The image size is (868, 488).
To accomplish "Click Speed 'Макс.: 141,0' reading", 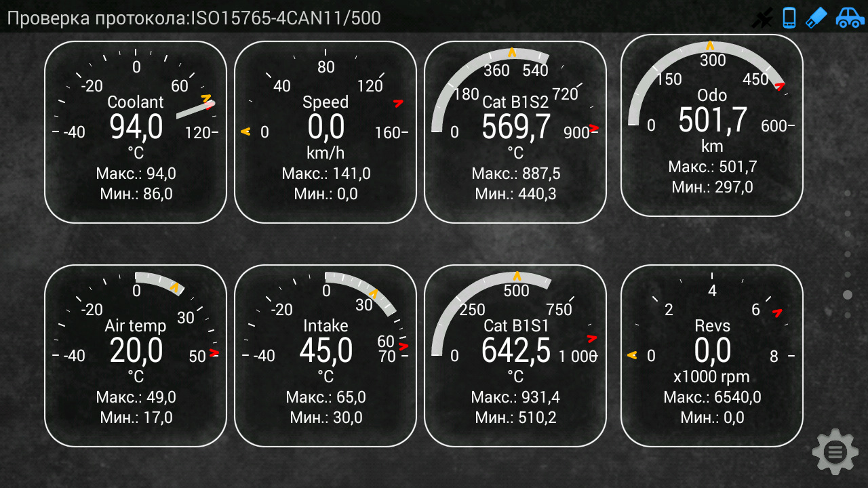I will point(326,174).
